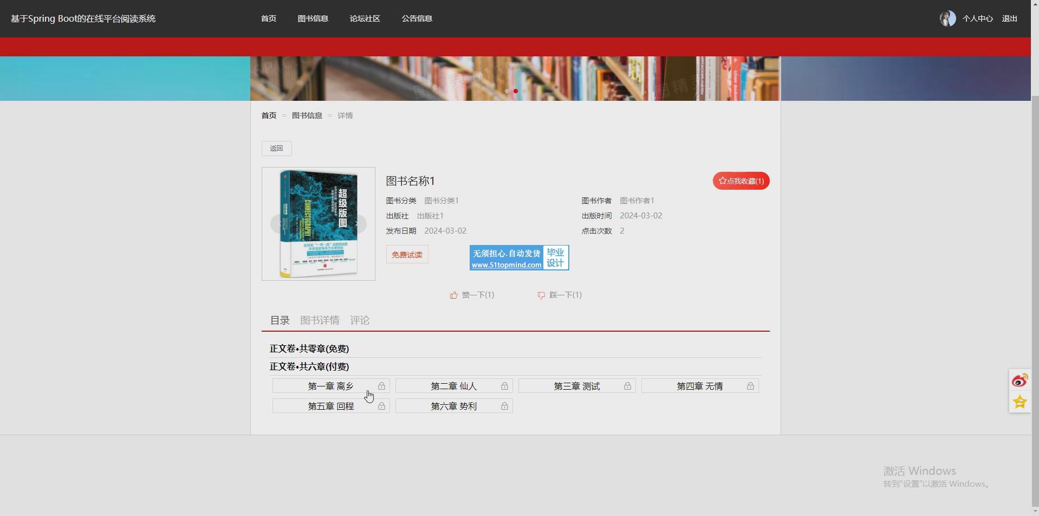
Task: Open chapter 第五章 回程
Action: (x=331, y=406)
